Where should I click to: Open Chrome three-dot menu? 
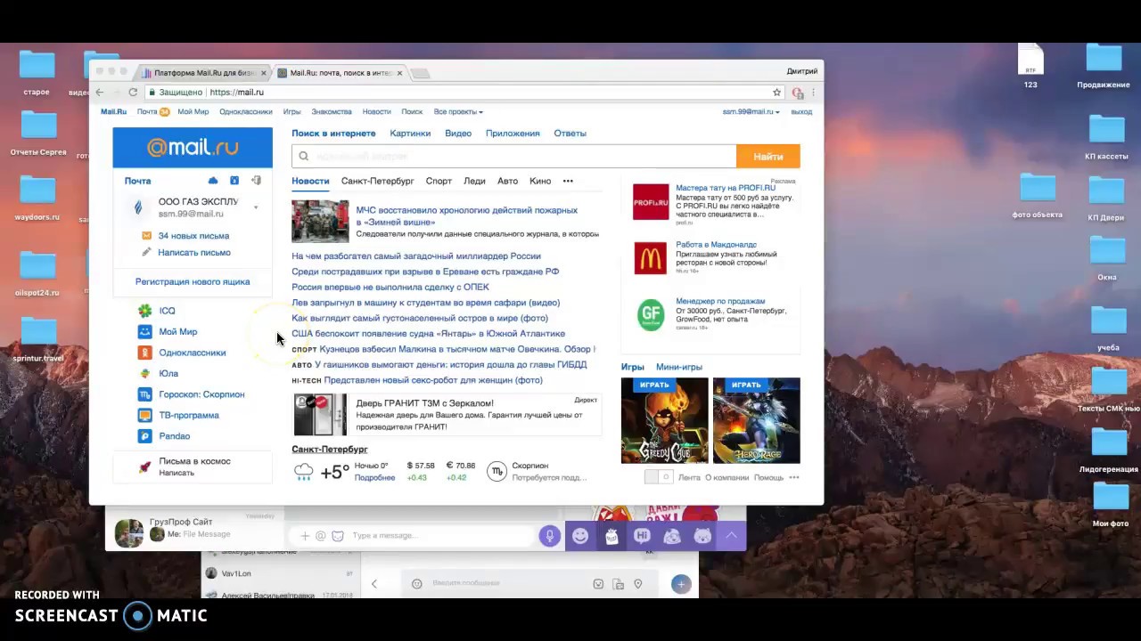[x=813, y=92]
